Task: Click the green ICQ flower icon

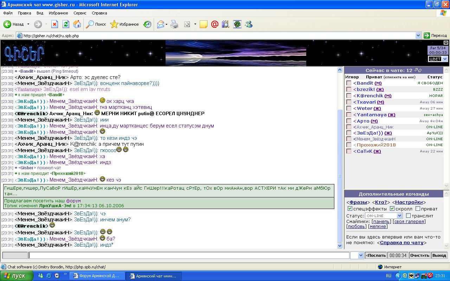Action: (x=237, y=24)
